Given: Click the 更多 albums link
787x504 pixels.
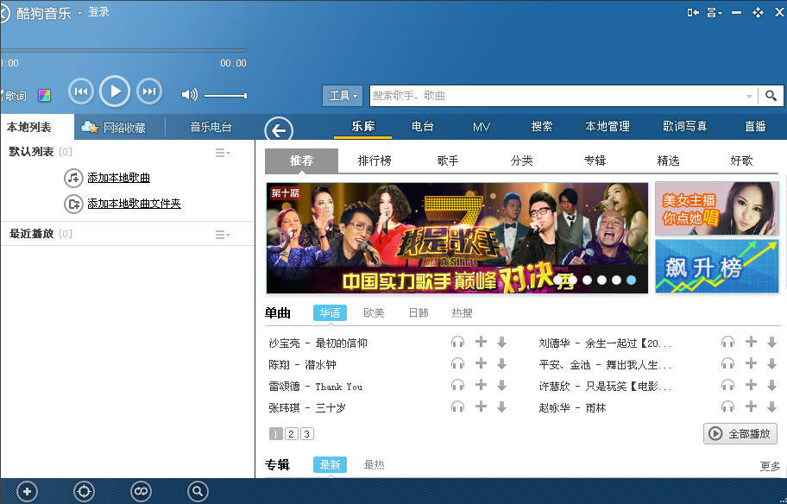Looking at the screenshot, I should coord(770,466).
